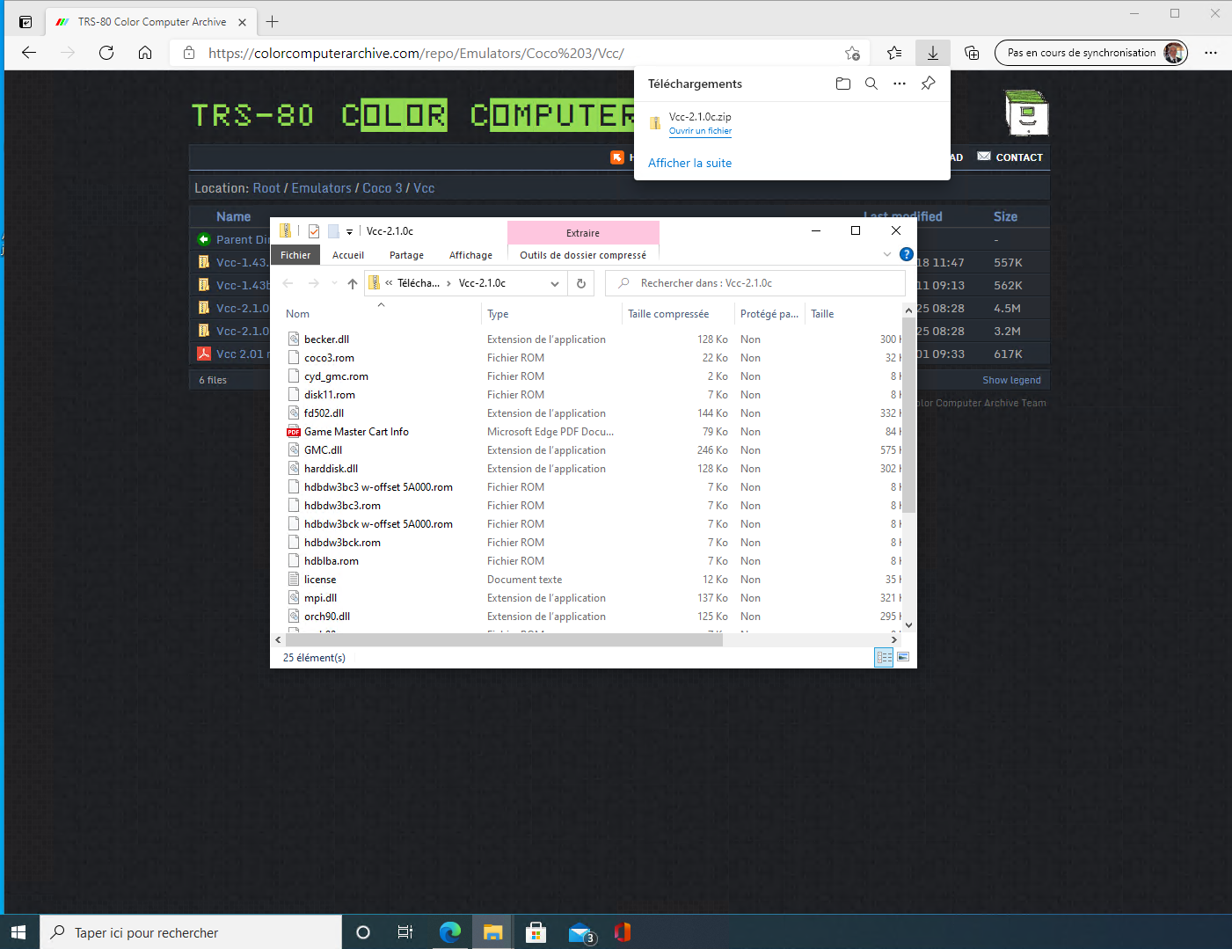
Task: Select the becker.dll file
Action: pyautogui.click(x=326, y=339)
